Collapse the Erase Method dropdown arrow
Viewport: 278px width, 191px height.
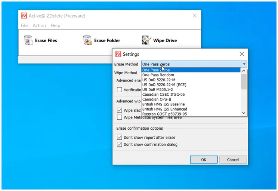(x=244, y=64)
